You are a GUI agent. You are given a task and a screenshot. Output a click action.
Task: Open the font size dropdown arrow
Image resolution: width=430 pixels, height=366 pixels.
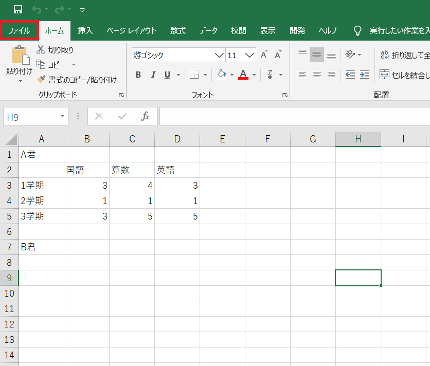[x=250, y=55]
